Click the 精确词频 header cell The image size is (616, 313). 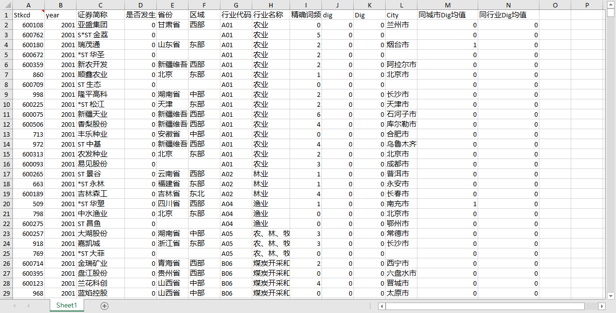306,15
